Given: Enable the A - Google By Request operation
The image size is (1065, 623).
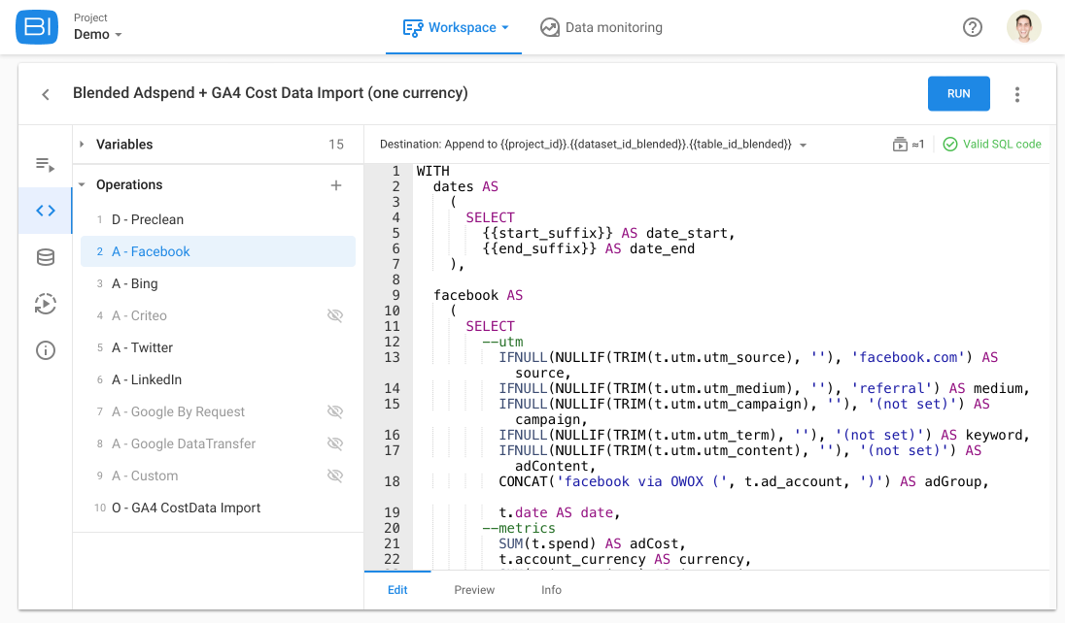Looking at the screenshot, I should [x=335, y=411].
